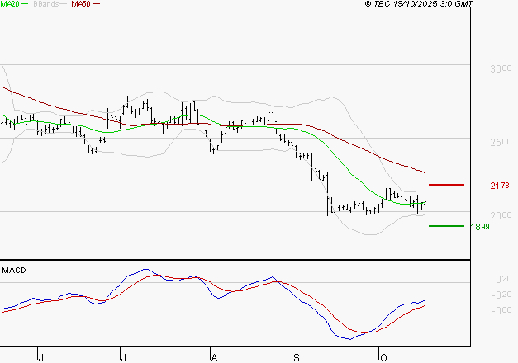This screenshot has width=518, height=363.
Task: Select the green MA20 line swatch in legend
Action: (26, 4)
